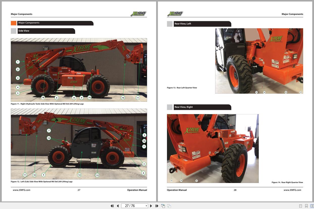314x209 pixels.
Task: Click 'Operation Manual' footer text on page 27
Action: tap(137, 190)
